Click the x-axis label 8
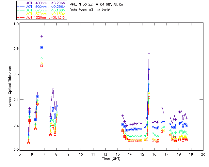The image size is (209, 167). 56,154
